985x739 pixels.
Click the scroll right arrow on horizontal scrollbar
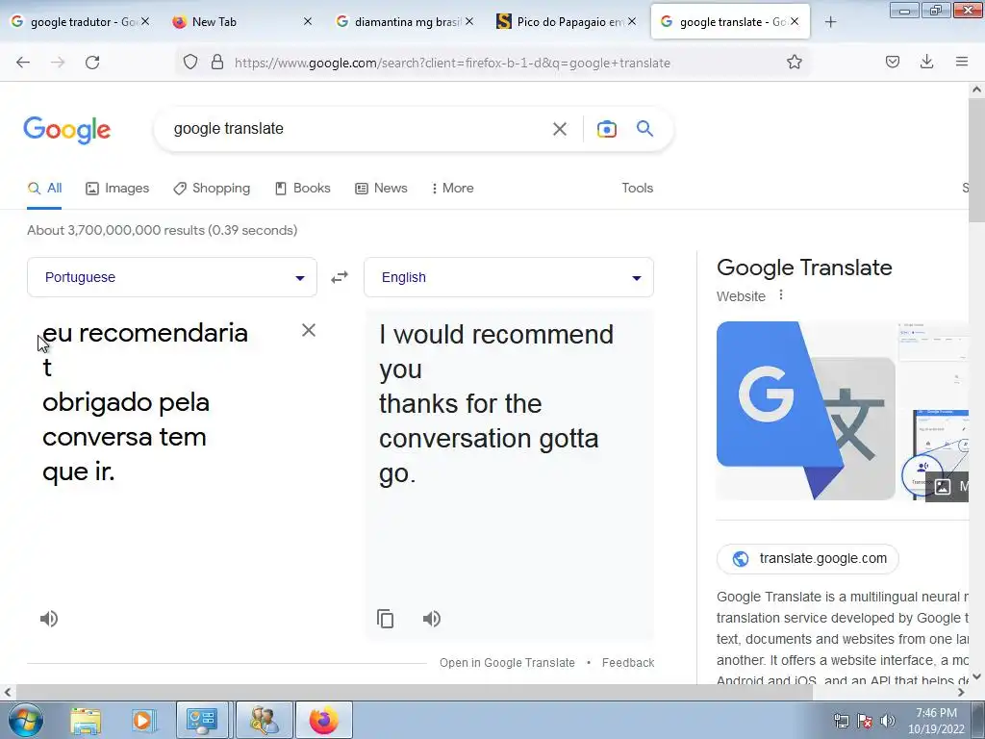(x=961, y=692)
